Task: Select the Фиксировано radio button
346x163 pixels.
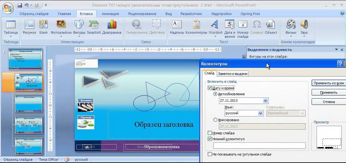Action: (x=216, y=120)
